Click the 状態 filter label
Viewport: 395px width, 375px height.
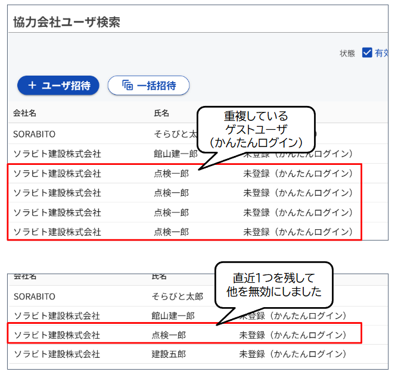(347, 53)
